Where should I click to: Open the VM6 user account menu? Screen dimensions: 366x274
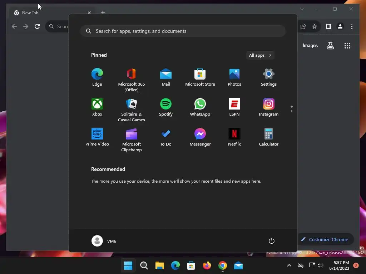[104, 241]
